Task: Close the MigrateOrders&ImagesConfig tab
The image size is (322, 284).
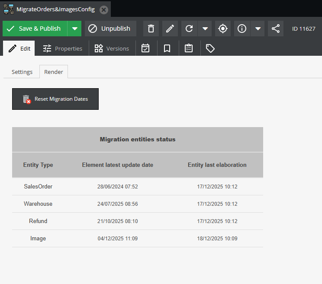Action: pos(104,10)
